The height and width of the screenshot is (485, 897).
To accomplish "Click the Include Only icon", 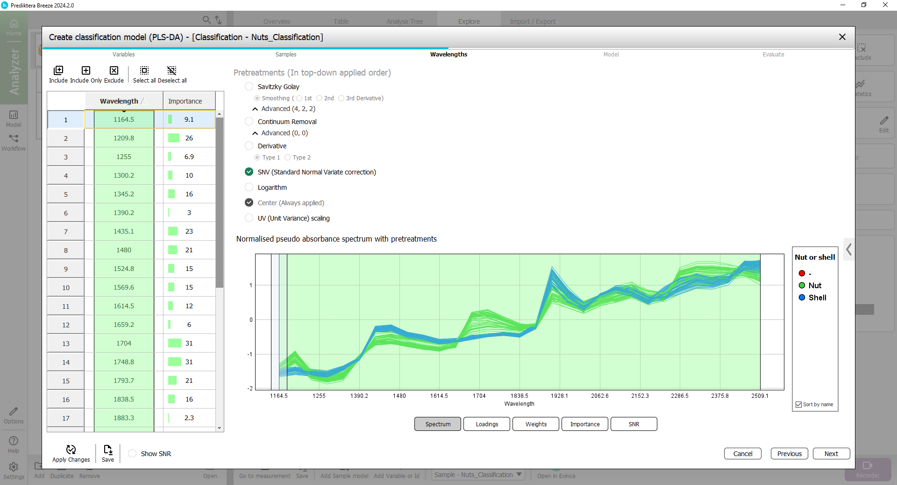I will click(86, 71).
